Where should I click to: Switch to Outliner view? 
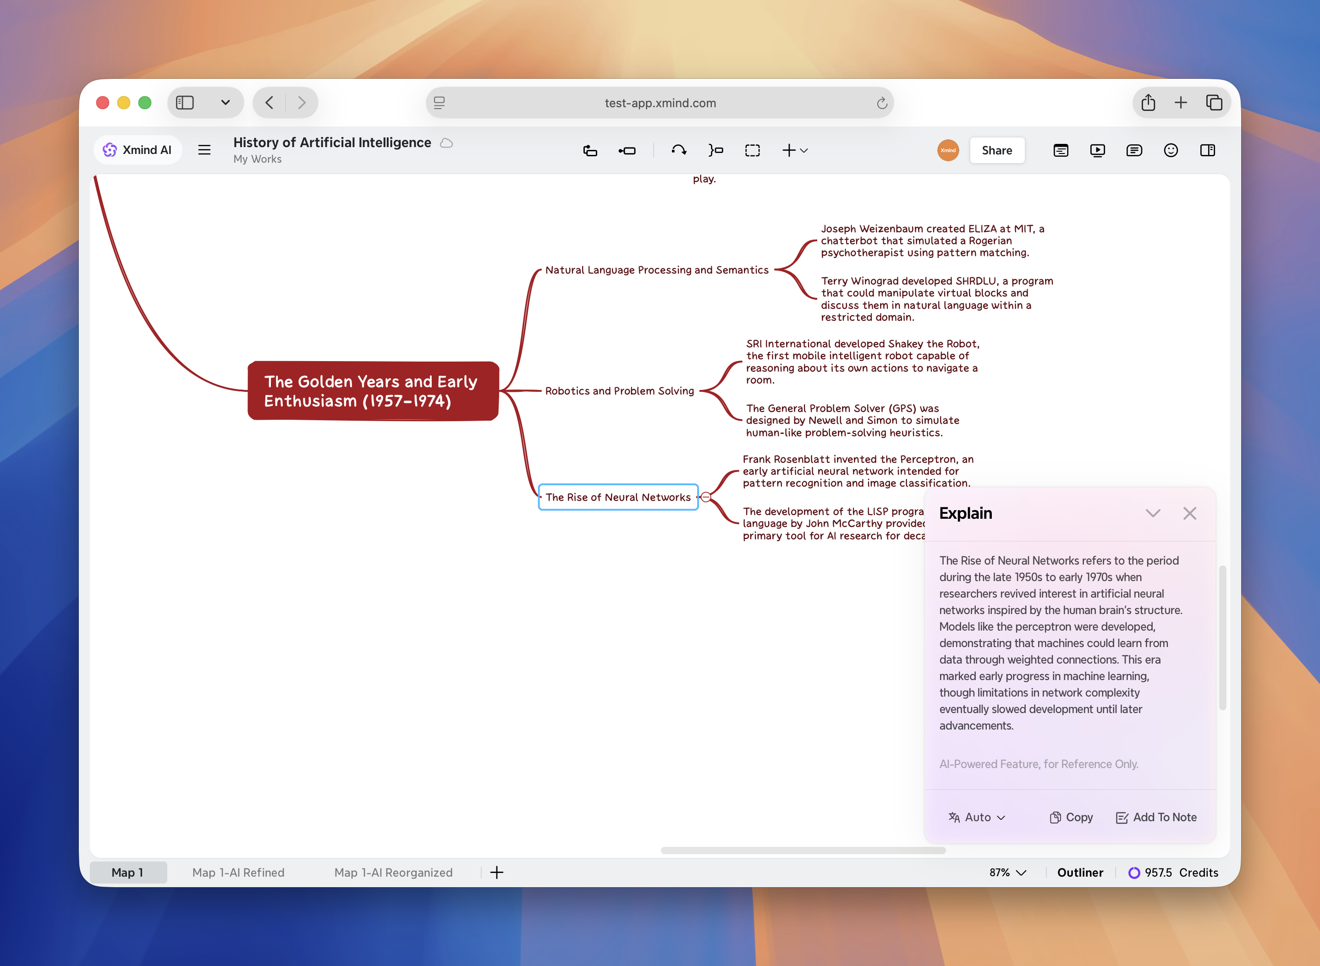[1080, 873]
